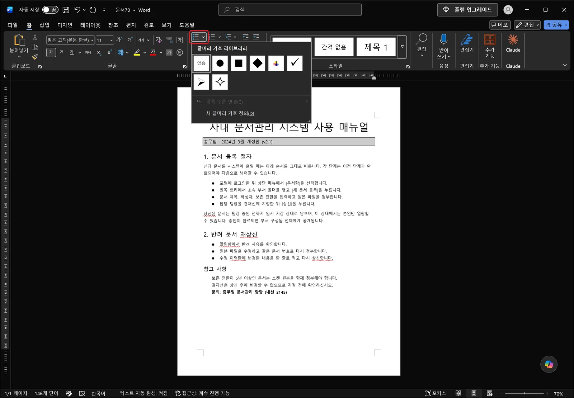Select print layout view button
574x398 pixels.
coord(474,393)
